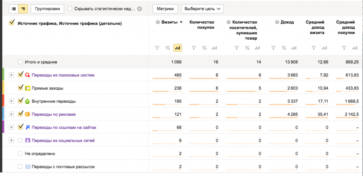The height and width of the screenshot is (176, 363).
Task: Click the Группировки button
Action: [x=48, y=8]
